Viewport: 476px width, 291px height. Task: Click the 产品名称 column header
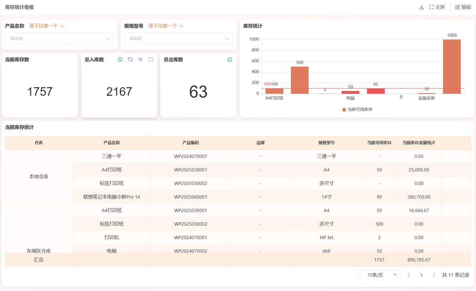click(x=111, y=142)
